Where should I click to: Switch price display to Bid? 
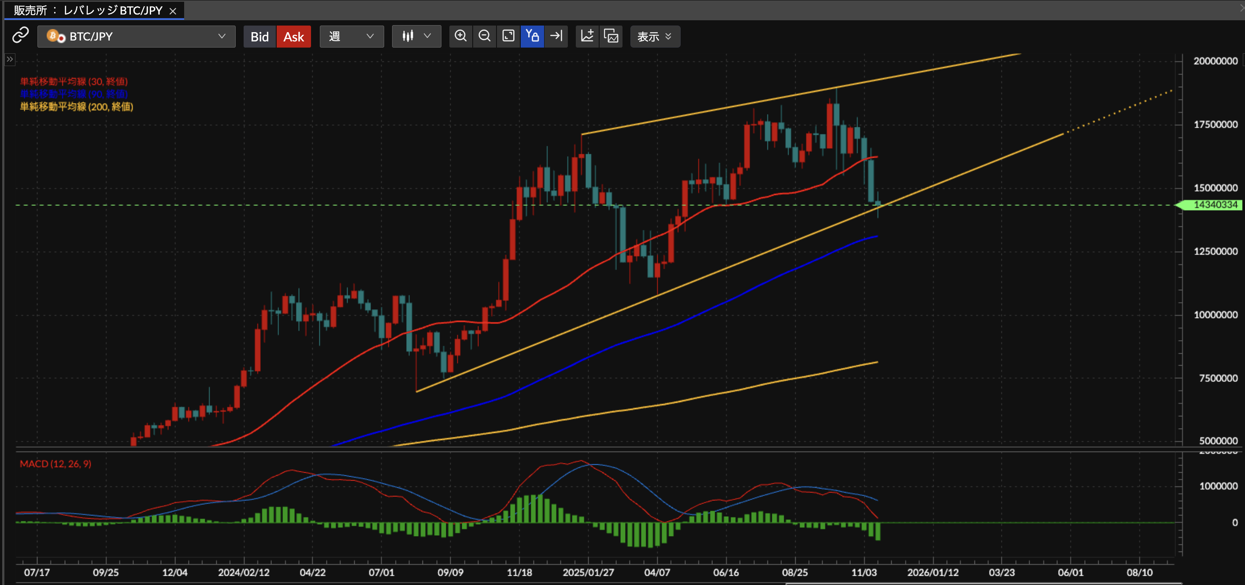coord(259,37)
